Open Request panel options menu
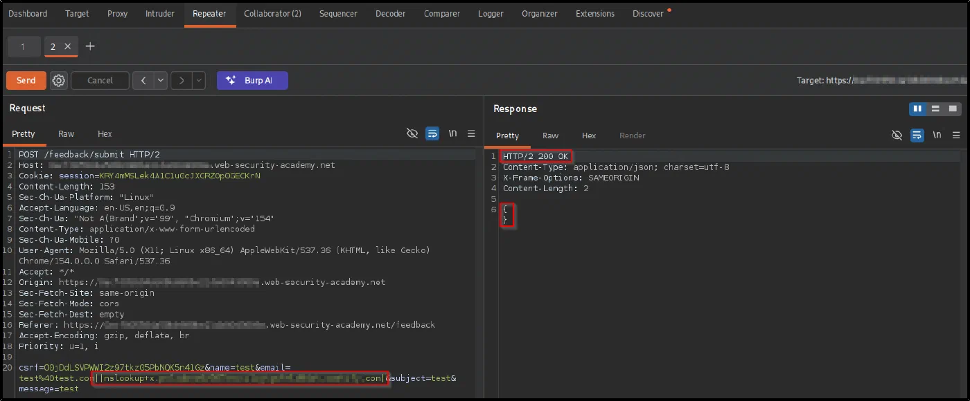 point(471,134)
